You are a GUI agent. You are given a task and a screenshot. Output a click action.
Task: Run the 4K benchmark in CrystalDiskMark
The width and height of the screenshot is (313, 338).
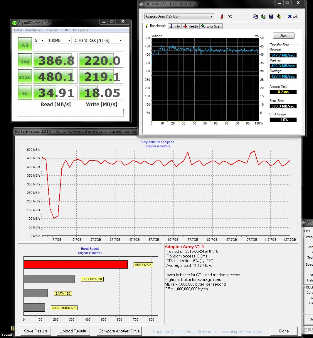(25, 93)
